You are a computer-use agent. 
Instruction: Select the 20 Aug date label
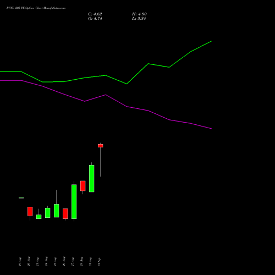point(29,262)
